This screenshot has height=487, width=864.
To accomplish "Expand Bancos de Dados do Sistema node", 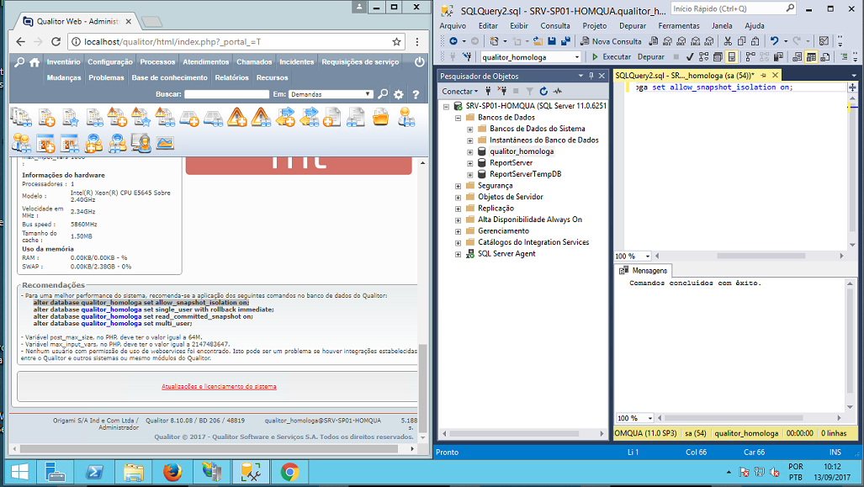I will point(470,129).
